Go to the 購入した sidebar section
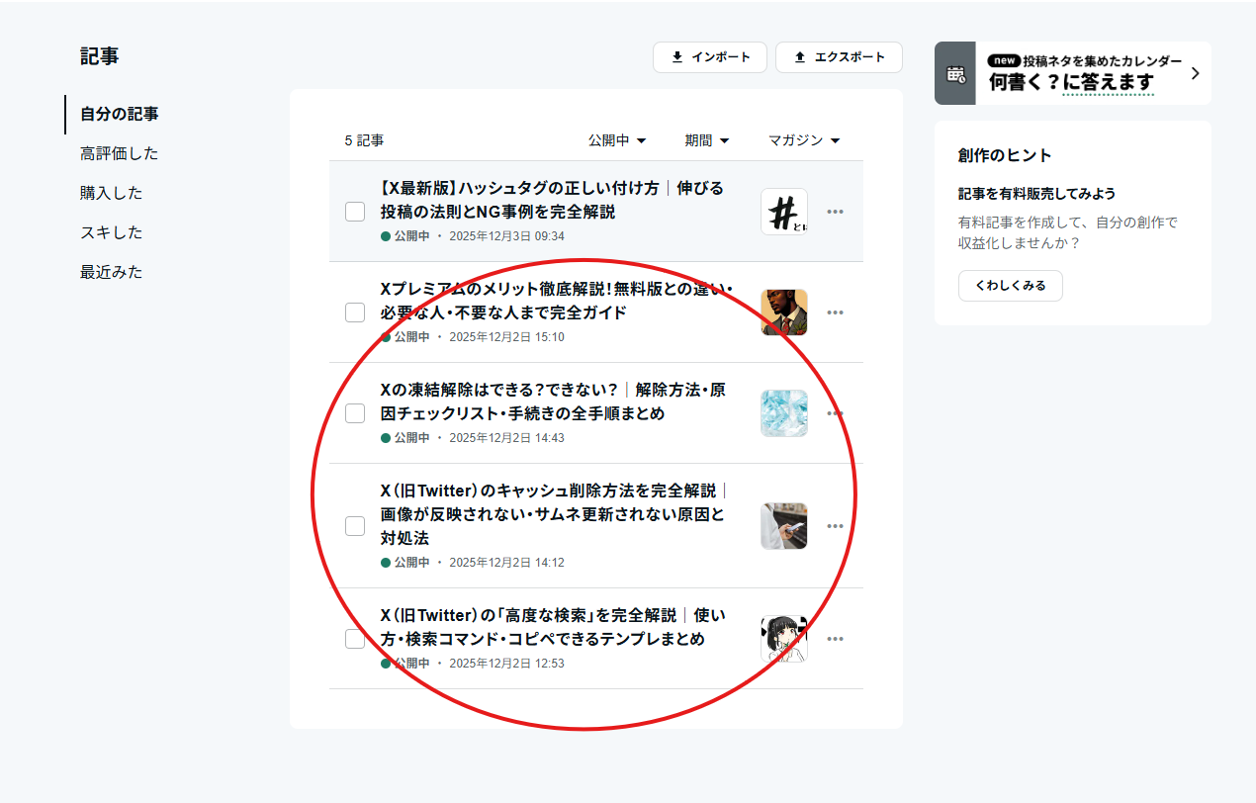The height and width of the screenshot is (803, 1256). point(111,193)
